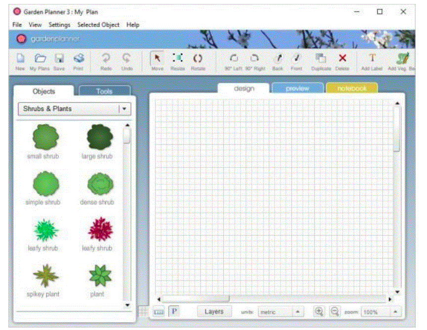
Task: Click the canvas scroll right arrow
Action: tap(390, 299)
